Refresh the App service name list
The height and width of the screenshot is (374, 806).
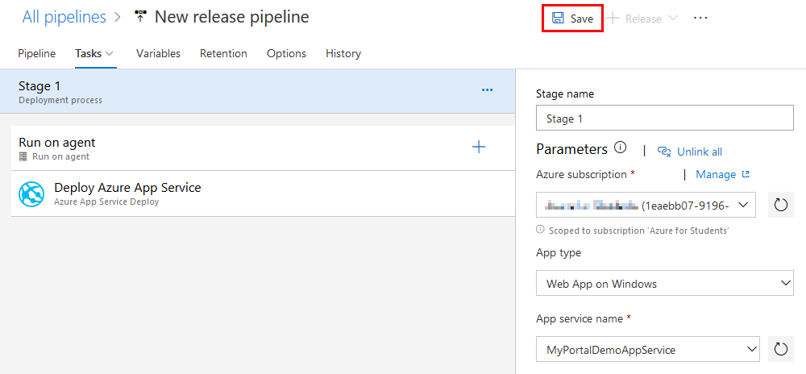(781, 349)
